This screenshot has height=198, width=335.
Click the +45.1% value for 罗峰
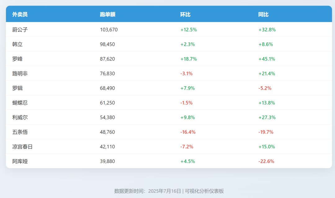(x=266, y=59)
